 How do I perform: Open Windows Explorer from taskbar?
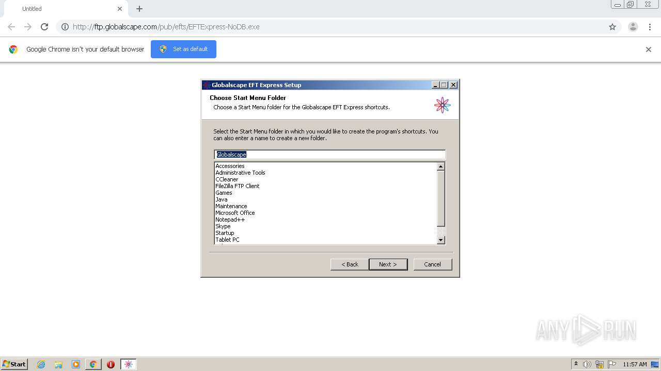58,364
